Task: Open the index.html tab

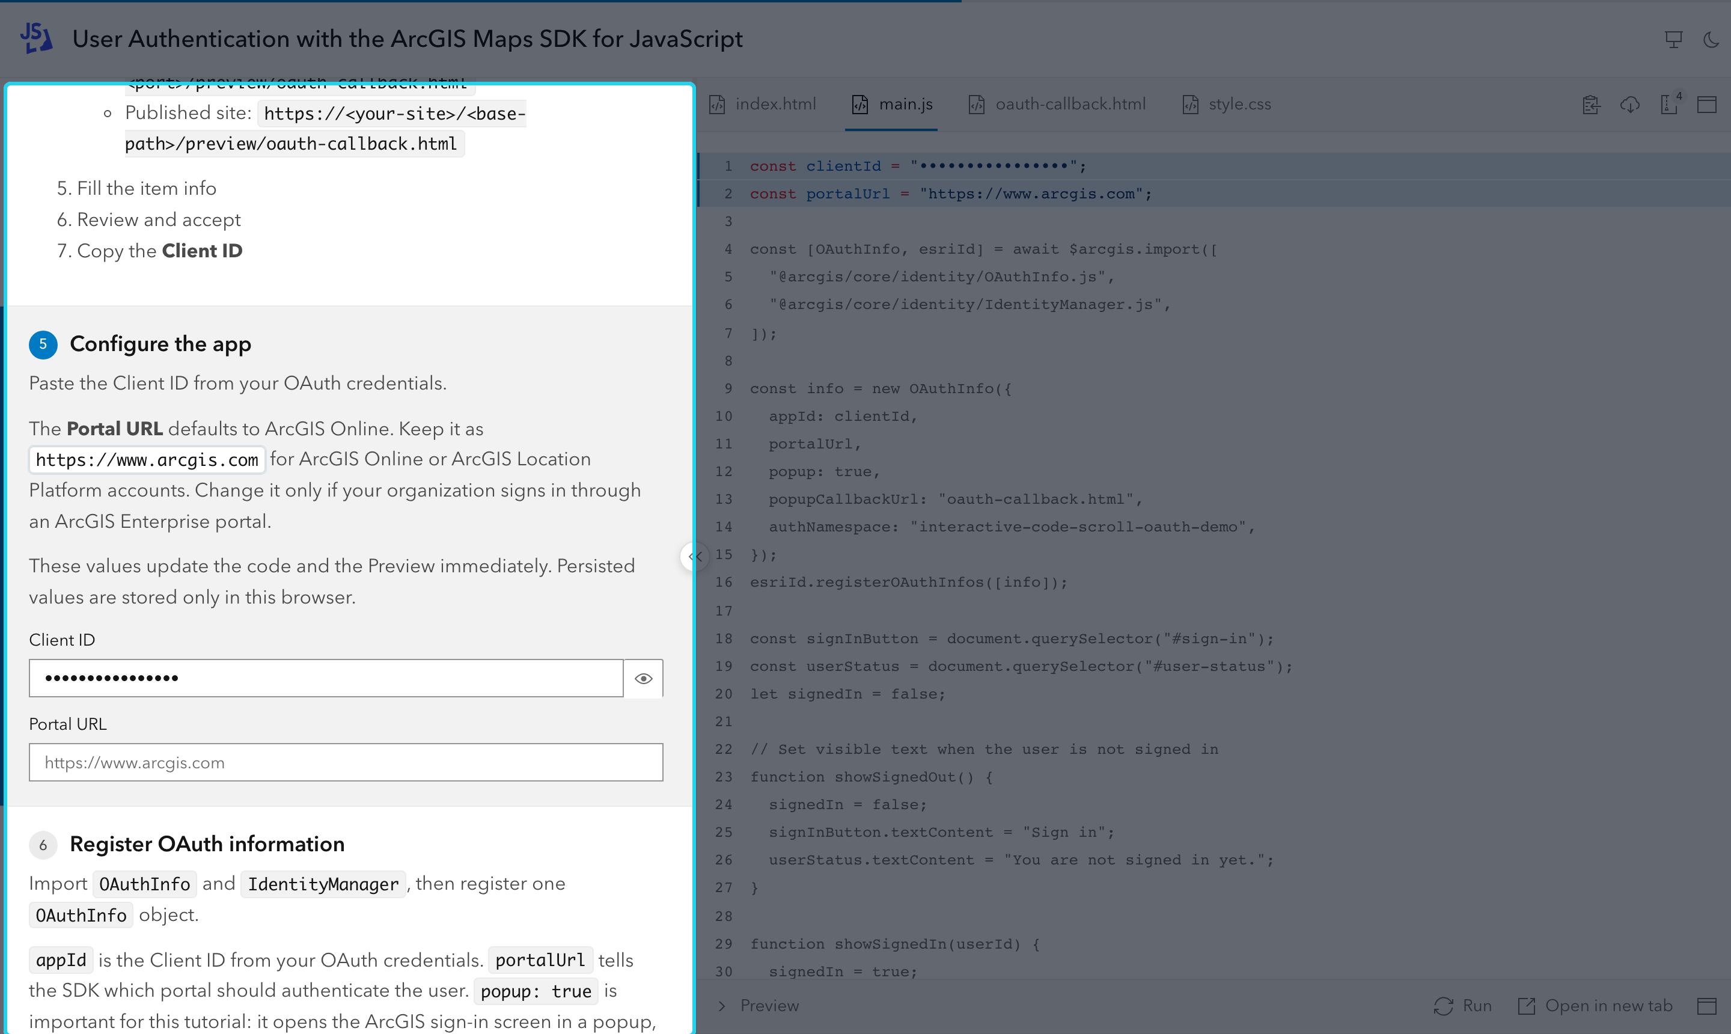Action: coord(763,104)
